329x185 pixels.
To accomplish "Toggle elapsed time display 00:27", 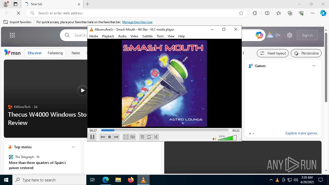I will (x=93, y=131).
